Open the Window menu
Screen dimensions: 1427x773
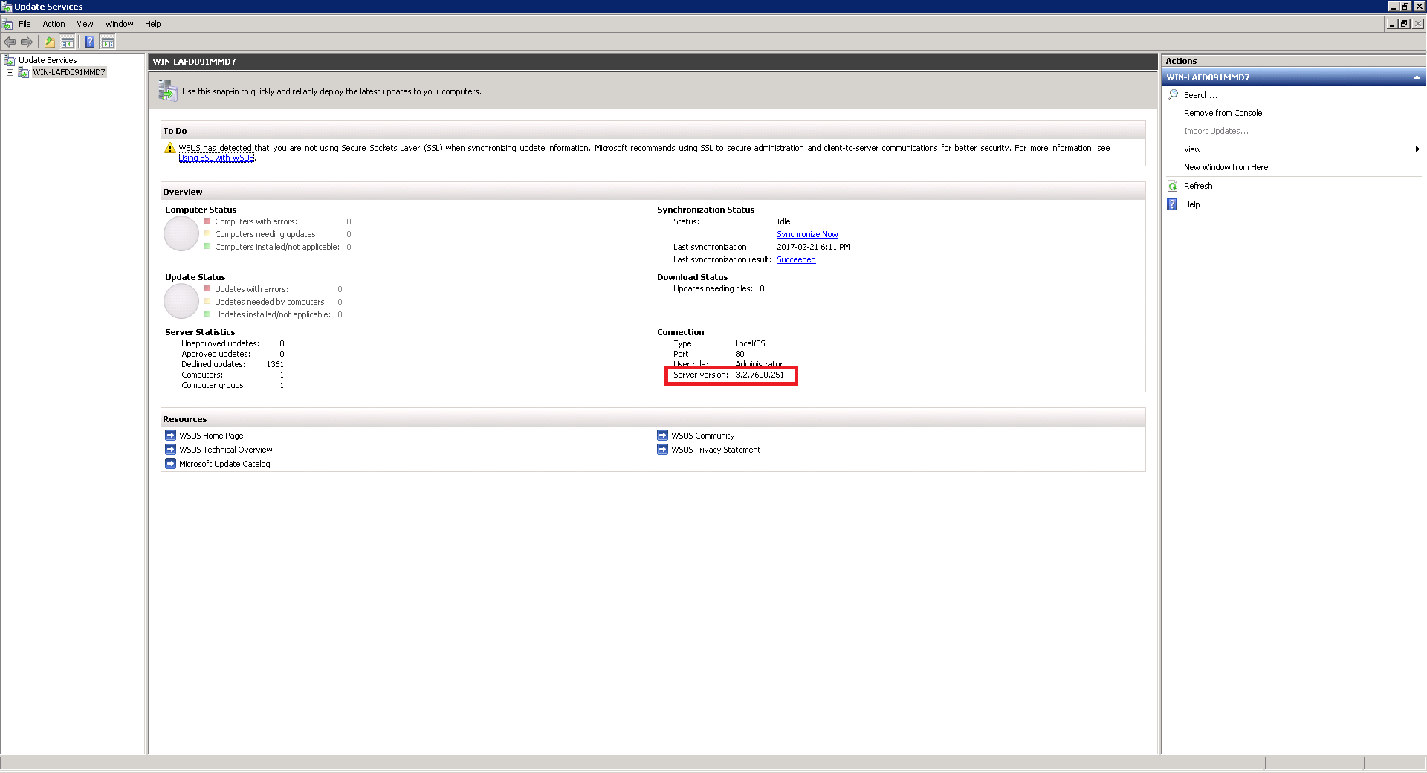pos(118,23)
